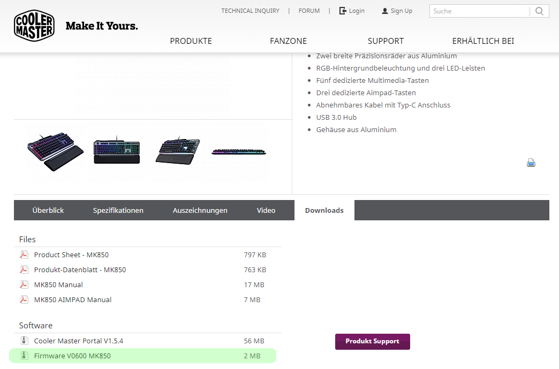Switch to the Video tab
559x369 pixels.
click(266, 210)
